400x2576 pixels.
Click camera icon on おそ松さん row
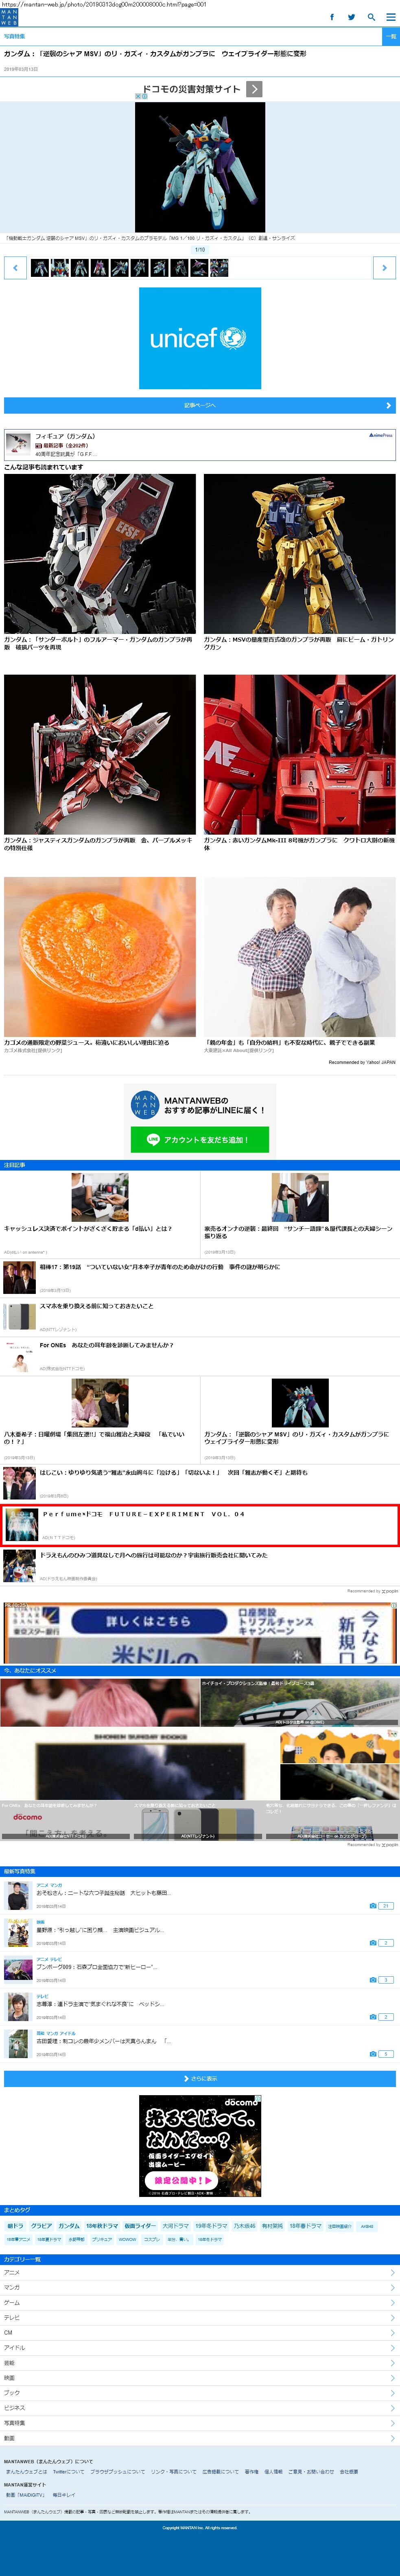pos(373,1906)
